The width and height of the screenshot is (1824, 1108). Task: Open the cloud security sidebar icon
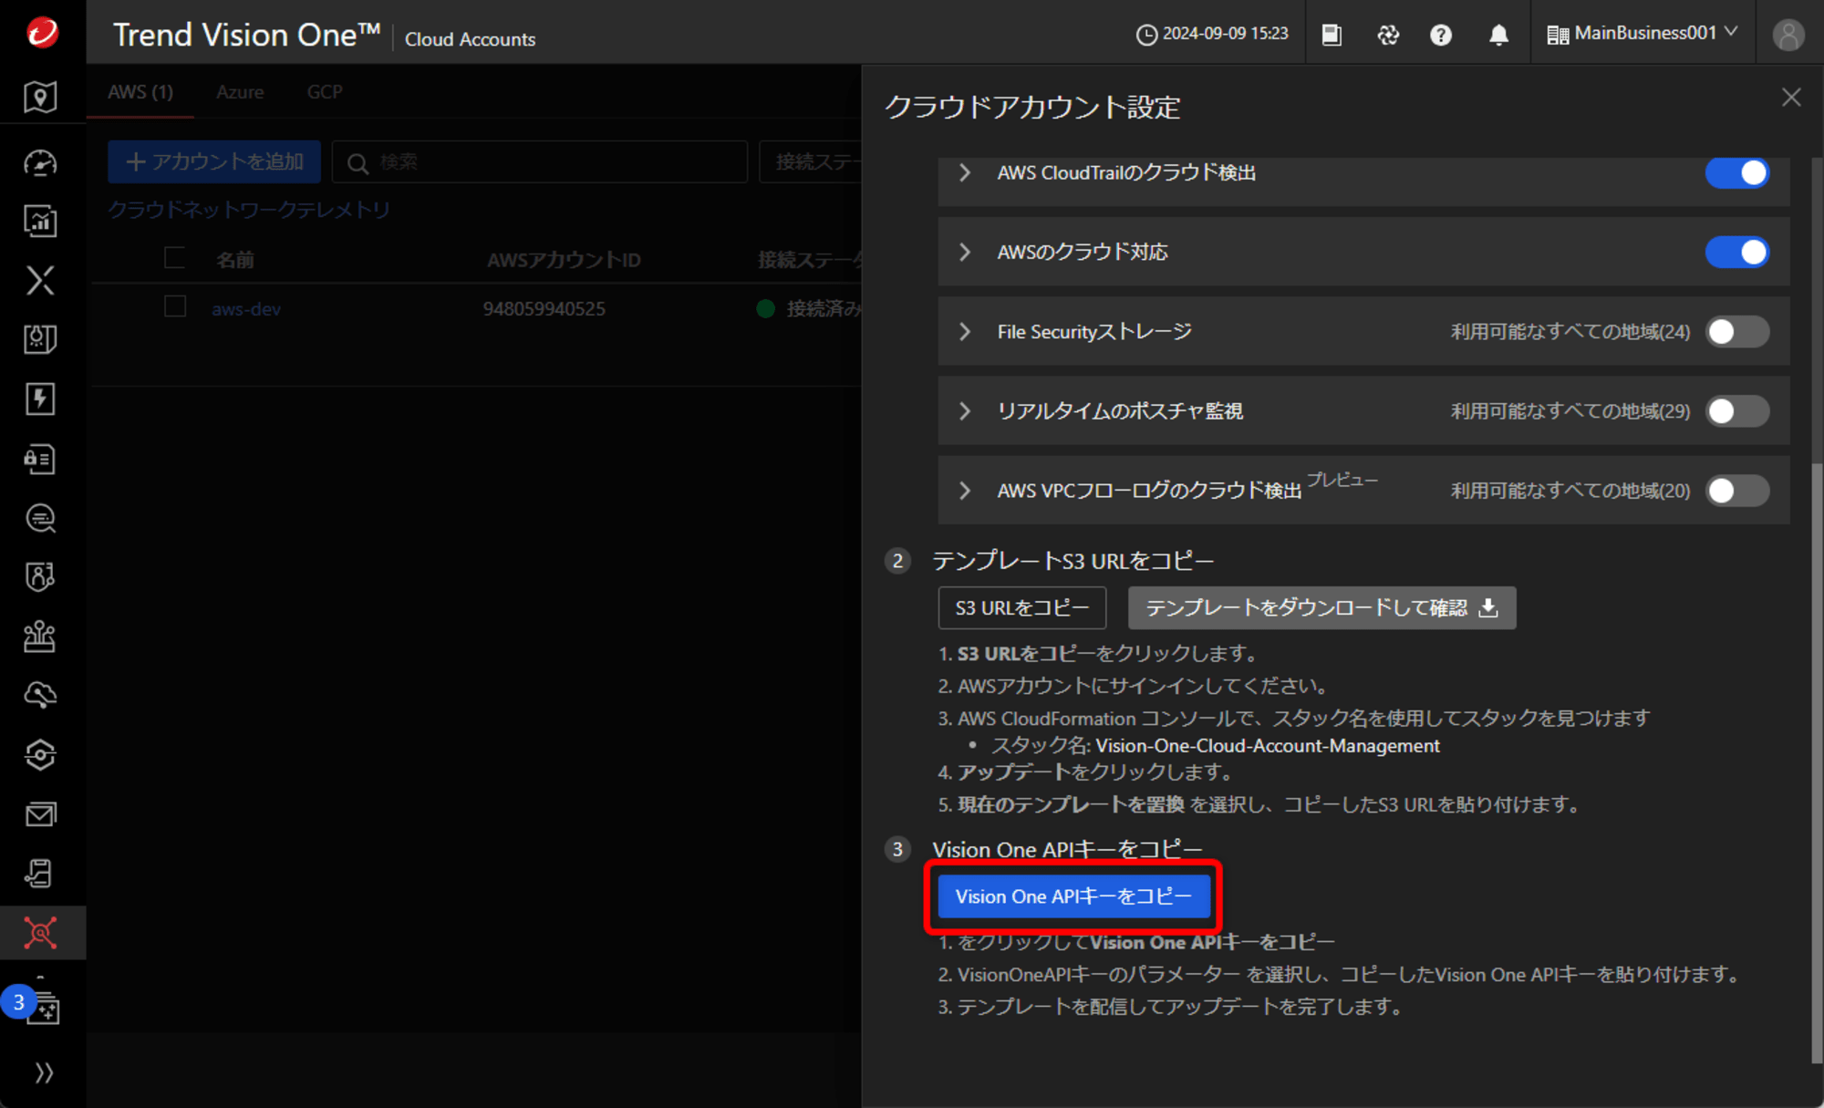point(40,695)
